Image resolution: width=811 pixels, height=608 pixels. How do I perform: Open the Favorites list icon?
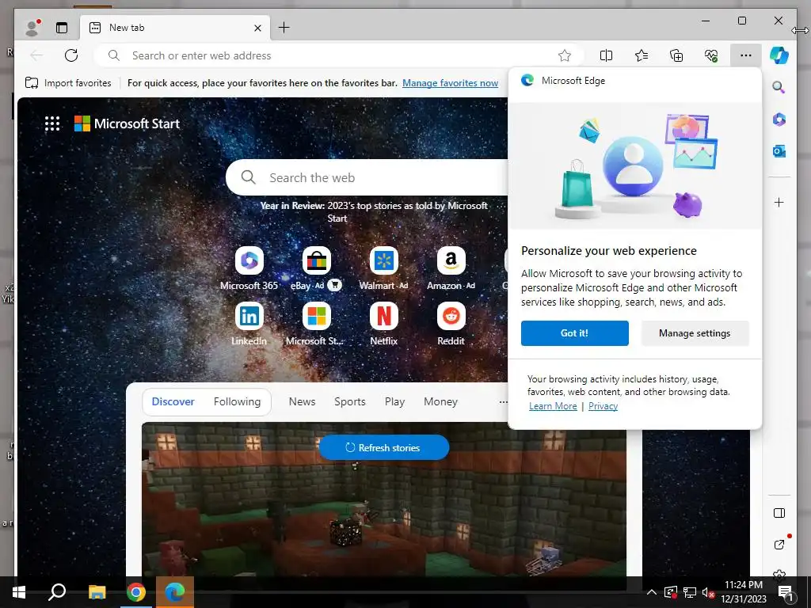[642, 55]
